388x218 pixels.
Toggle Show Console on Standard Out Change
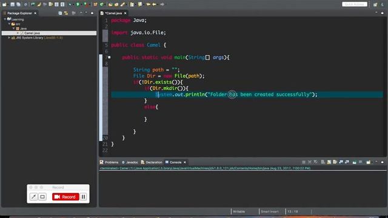(x=341, y=162)
